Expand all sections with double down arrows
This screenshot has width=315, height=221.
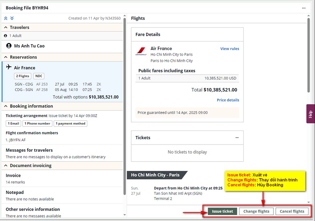[x=12, y=18]
